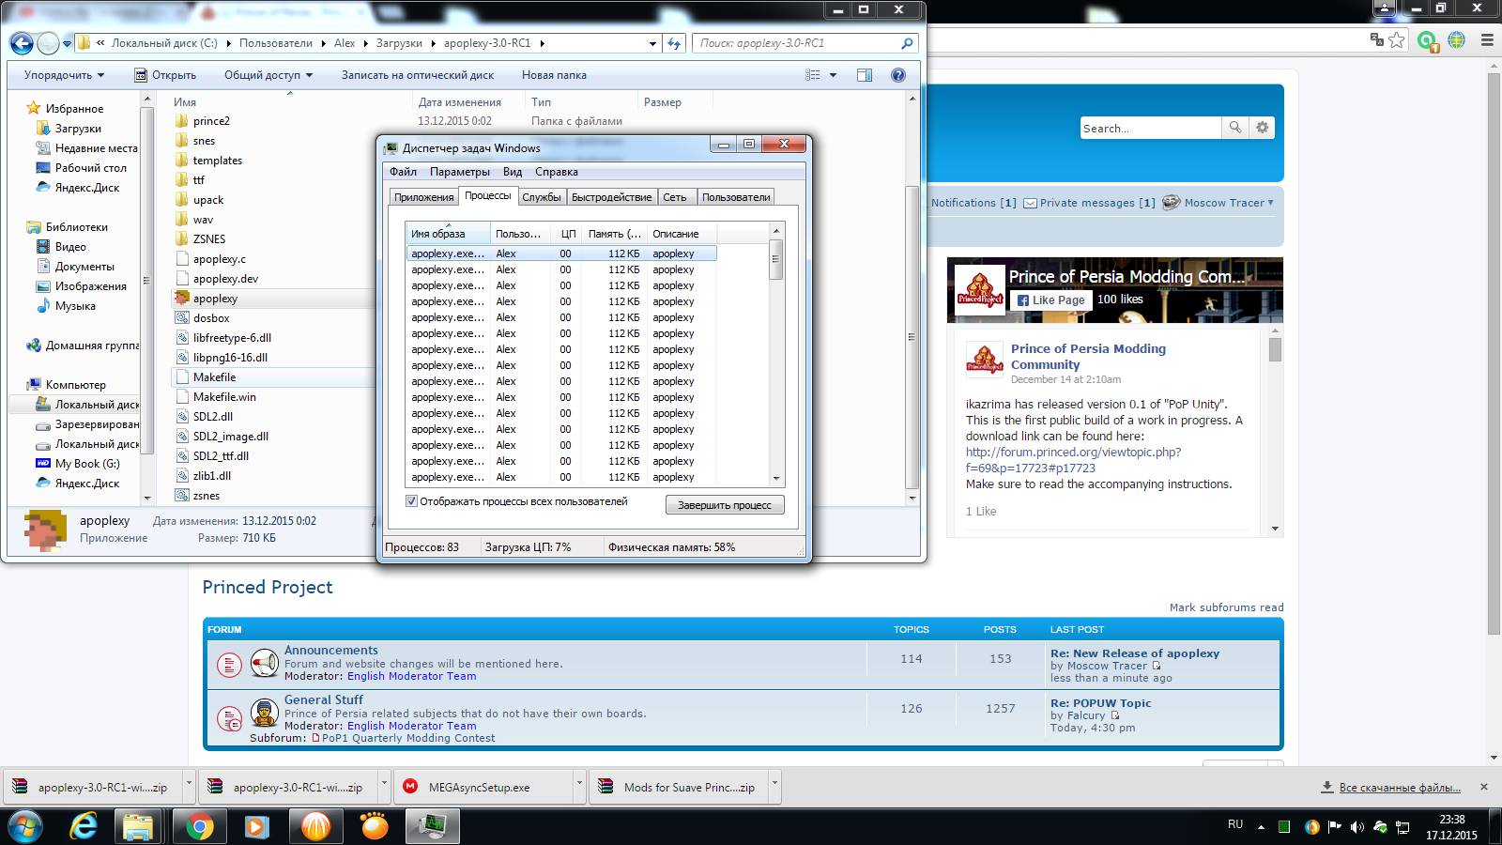Image resolution: width=1502 pixels, height=845 pixels.
Task: Open Параметры menu in Task Manager
Action: pos(460,172)
